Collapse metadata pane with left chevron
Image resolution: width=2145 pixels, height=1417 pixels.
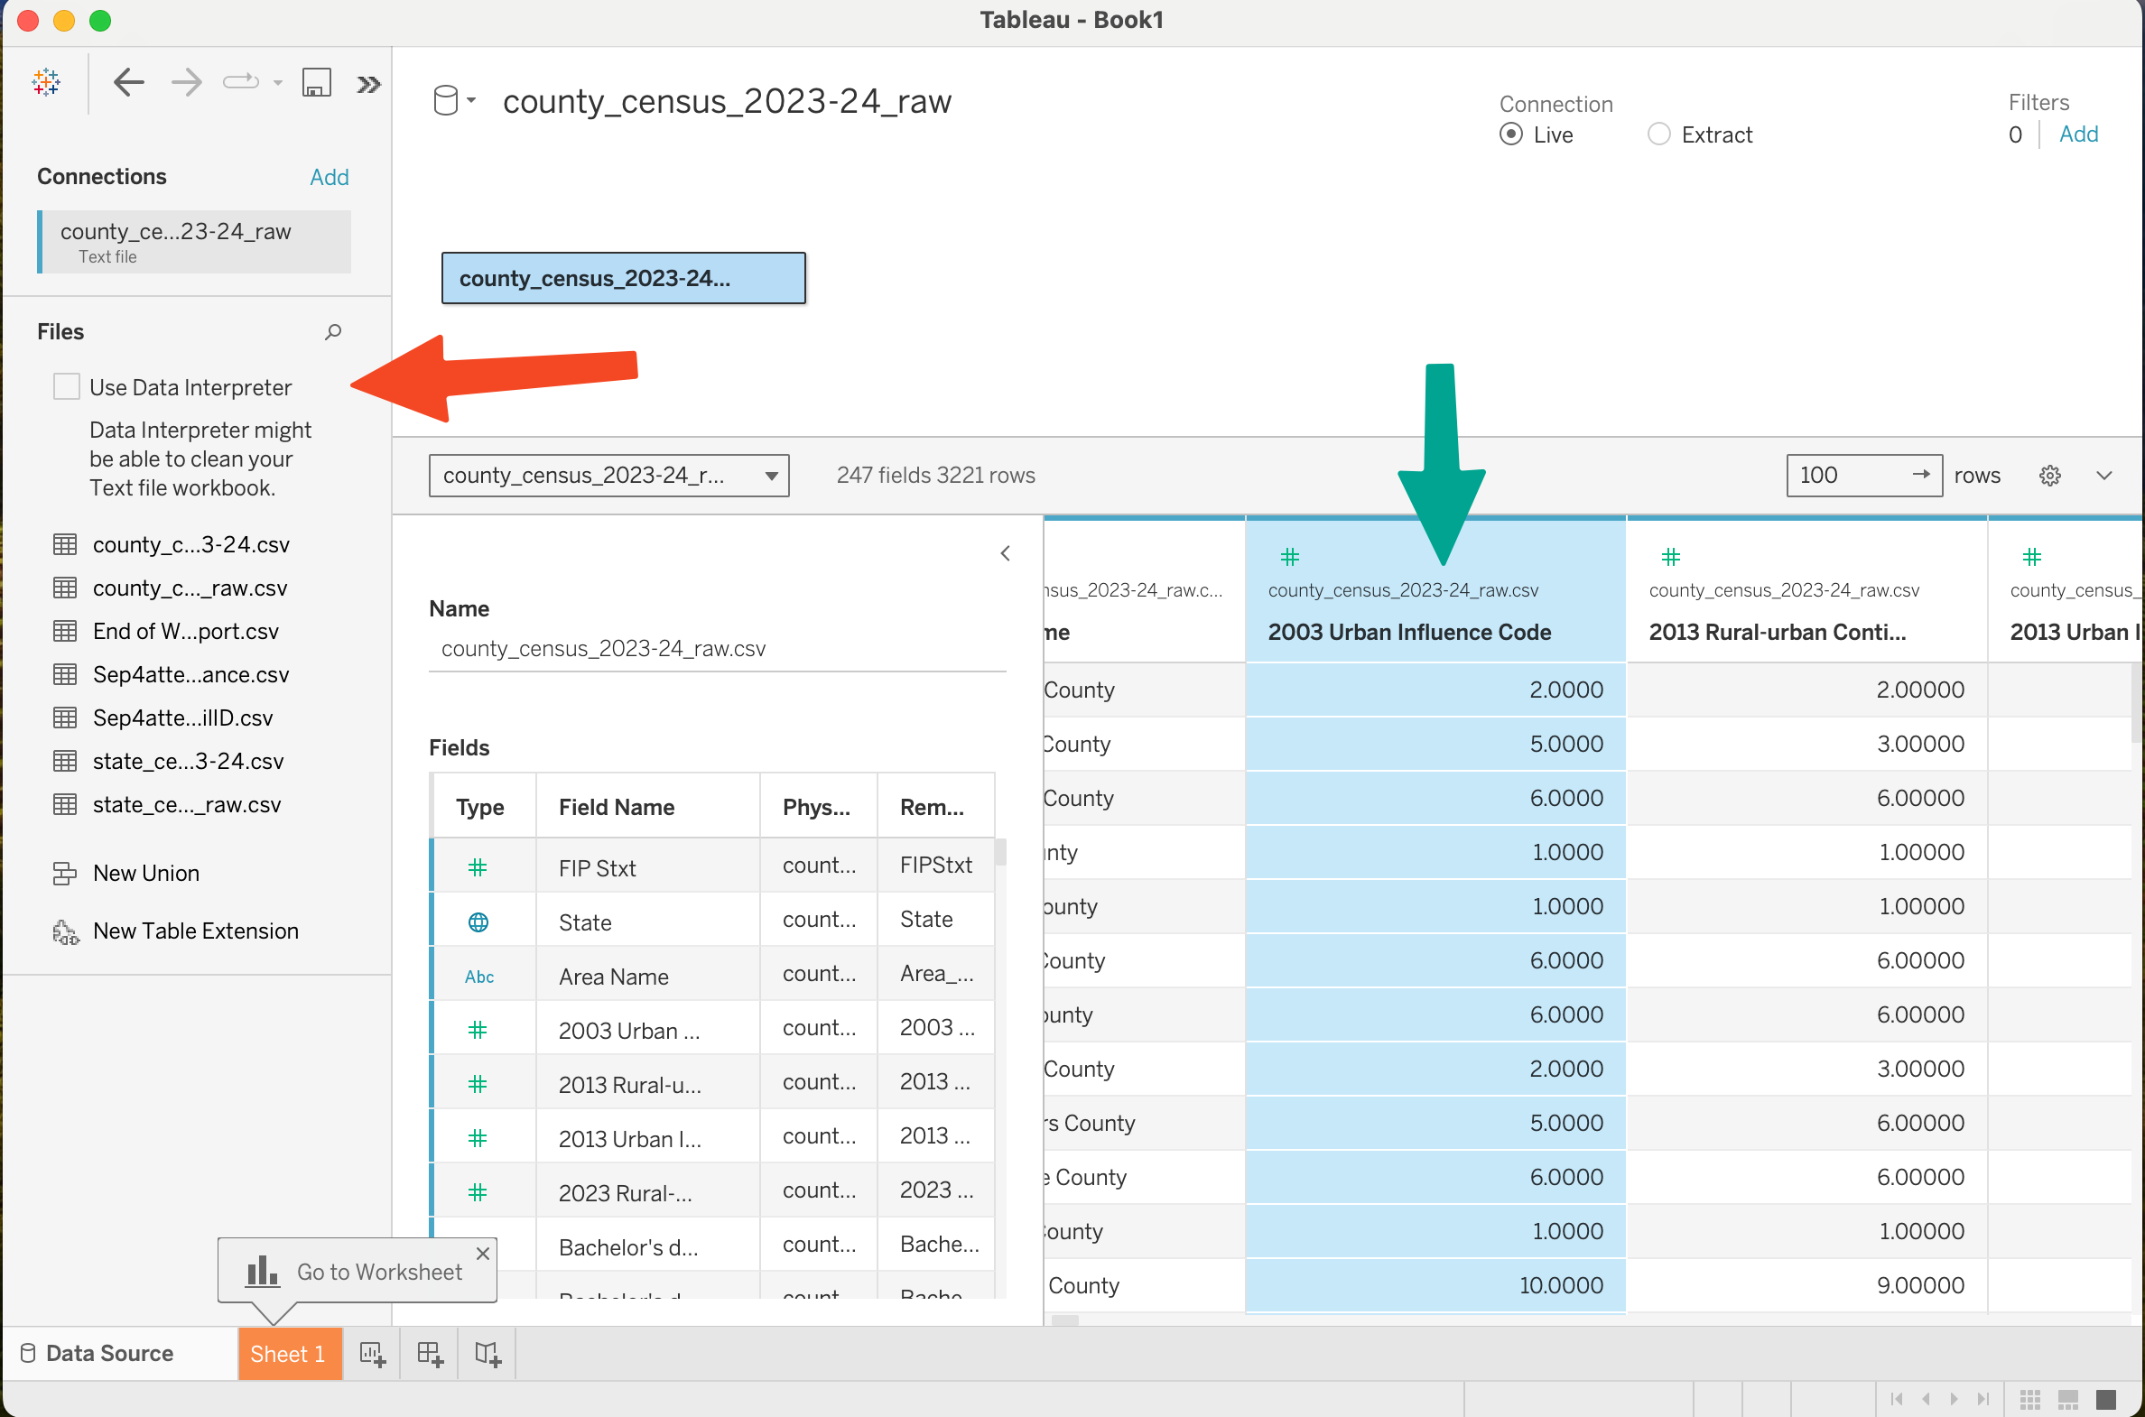[x=1005, y=553]
